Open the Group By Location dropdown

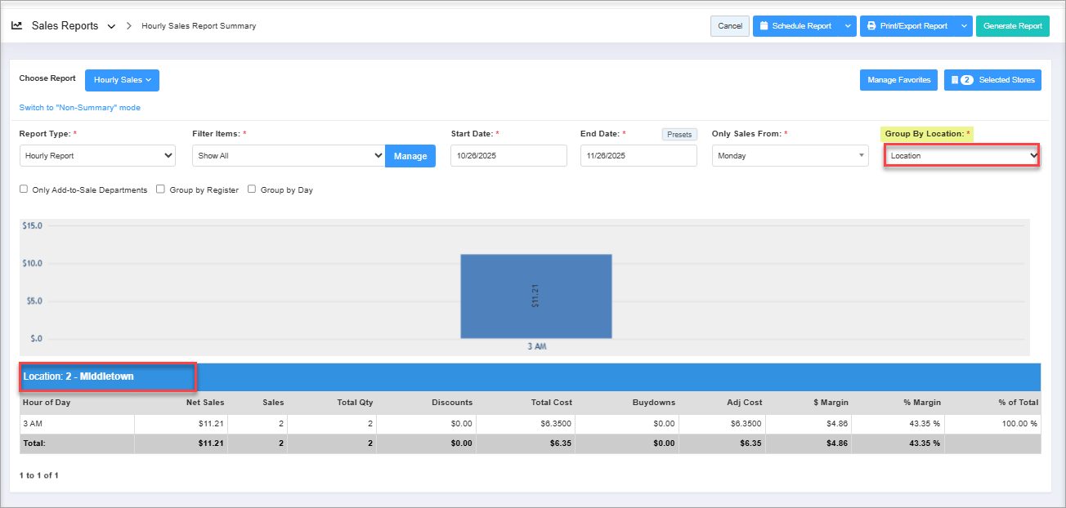pyautogui.click(x=961, y=156)
